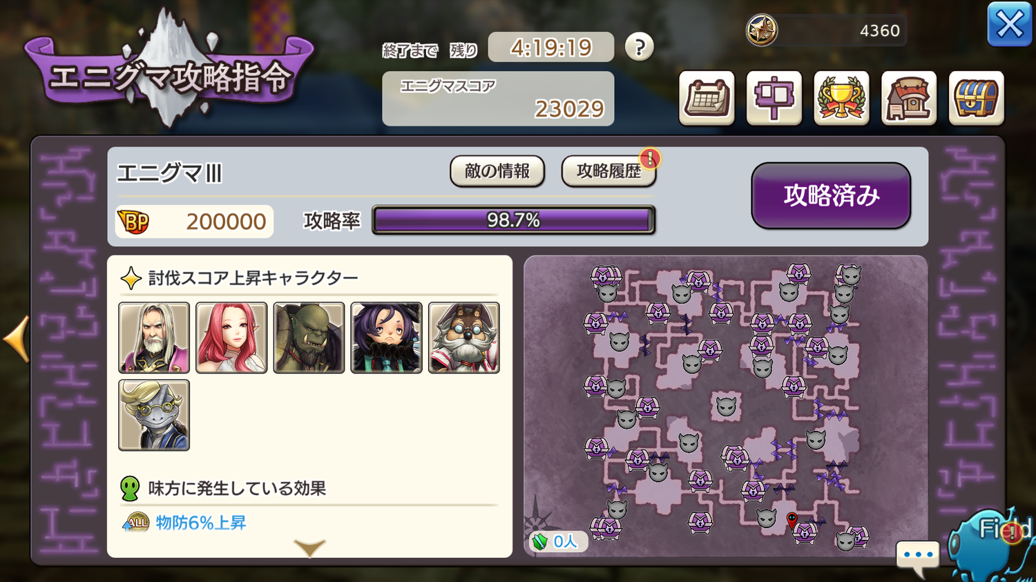
Task: Open the shop building icon
Action: [x=909, y=98]
